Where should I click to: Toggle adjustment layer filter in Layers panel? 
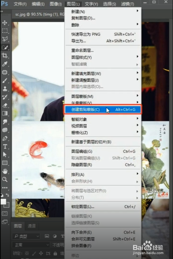coord(55,236)
